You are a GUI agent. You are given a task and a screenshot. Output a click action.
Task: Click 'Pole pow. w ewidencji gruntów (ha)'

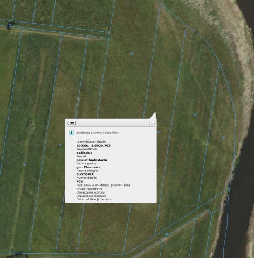point(103,185)
